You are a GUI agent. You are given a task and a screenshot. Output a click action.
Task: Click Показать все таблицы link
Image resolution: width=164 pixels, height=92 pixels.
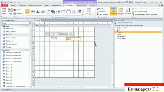coord(125,23)
